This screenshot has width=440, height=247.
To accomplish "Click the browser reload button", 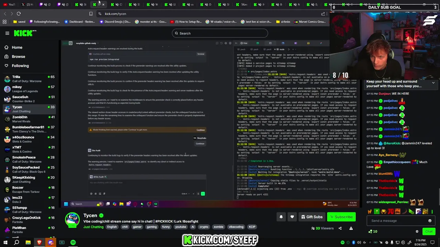I will (x=19, y=14).
